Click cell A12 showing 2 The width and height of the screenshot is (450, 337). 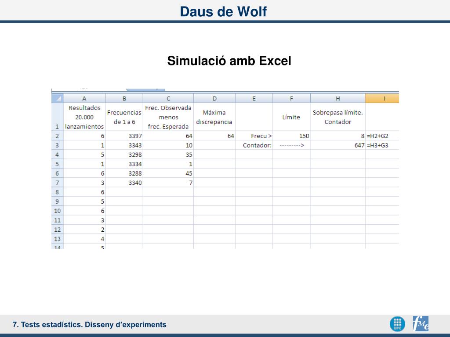coord(84,229)
